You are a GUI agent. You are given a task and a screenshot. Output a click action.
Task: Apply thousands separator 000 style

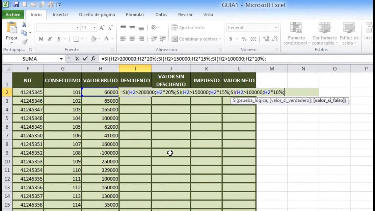(253, 39)
